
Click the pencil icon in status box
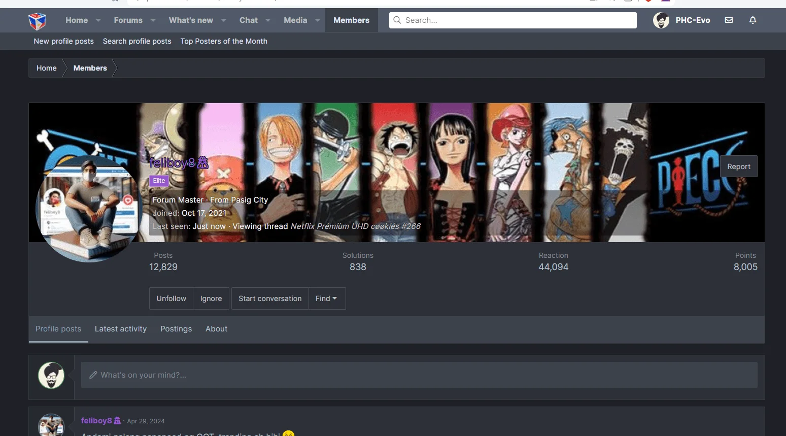93,375
